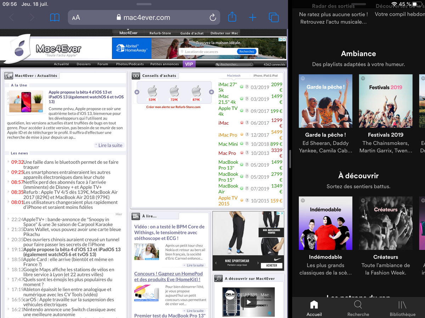
Task: Open Spotify Bibliothèque tab
Action: (x=402, y=308)
